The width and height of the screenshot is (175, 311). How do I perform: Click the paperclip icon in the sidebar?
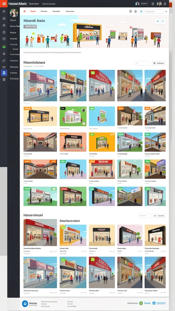pos(4,60)
